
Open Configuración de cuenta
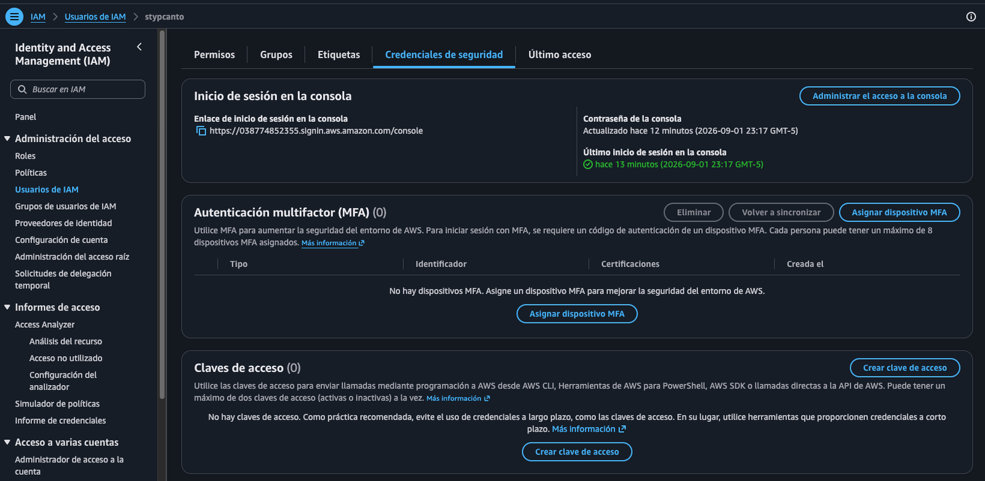[x=61, y=240]
